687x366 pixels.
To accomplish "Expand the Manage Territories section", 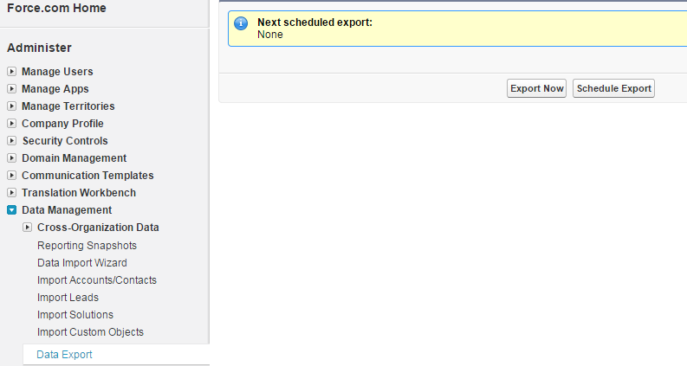I will pyautogui.click(x=12, y=106).
